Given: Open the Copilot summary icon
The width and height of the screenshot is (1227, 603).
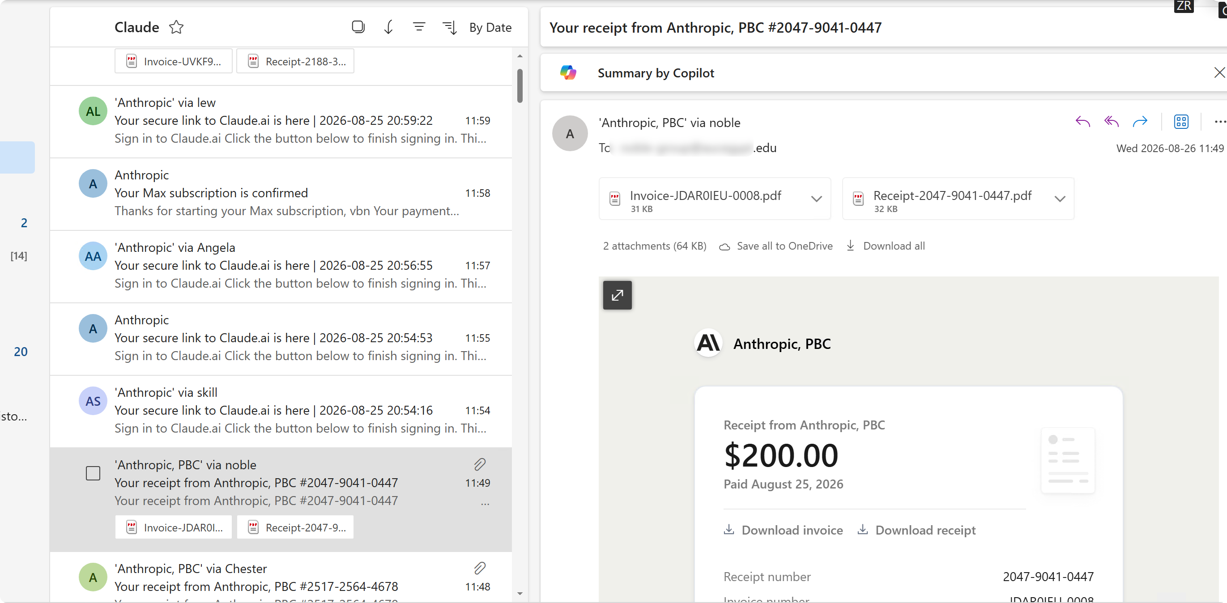Looking at the screenshot, I should [568, 73].
